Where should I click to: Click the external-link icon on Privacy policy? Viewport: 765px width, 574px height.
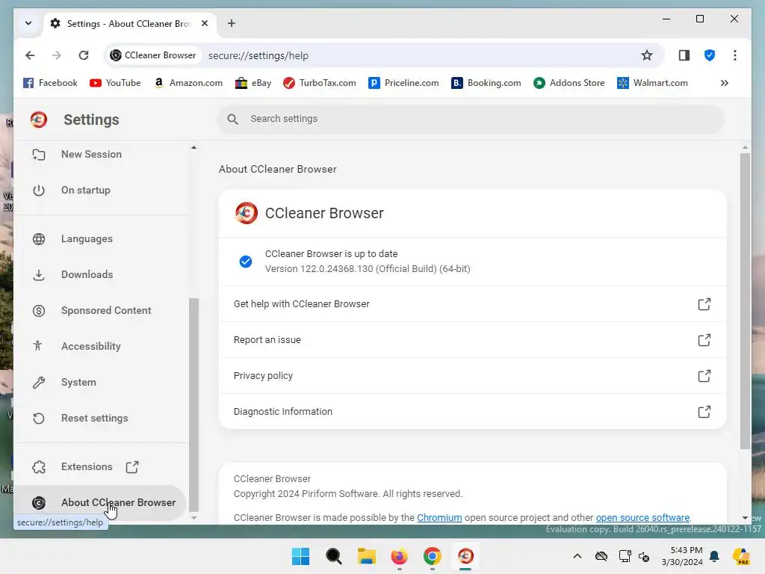(x=704, y=376)
